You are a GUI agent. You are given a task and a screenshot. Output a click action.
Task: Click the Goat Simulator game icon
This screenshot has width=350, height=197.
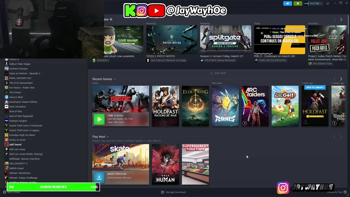point(7,106)
